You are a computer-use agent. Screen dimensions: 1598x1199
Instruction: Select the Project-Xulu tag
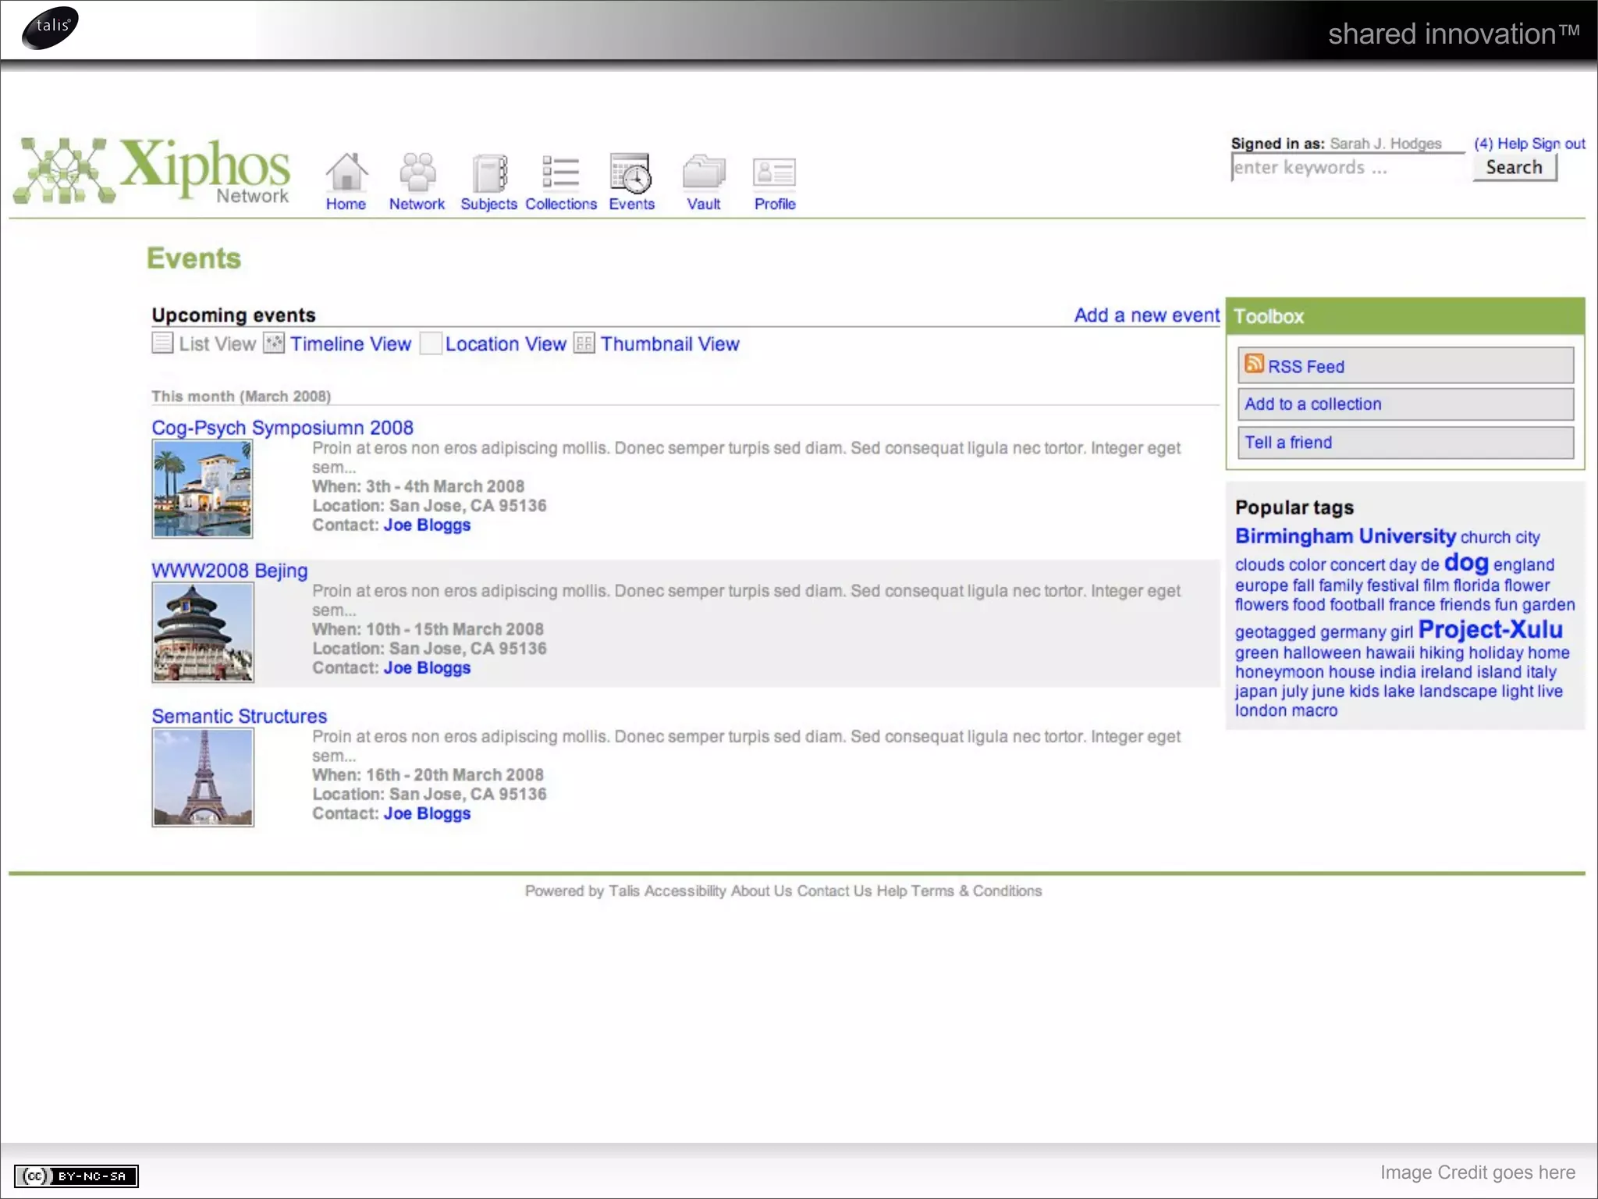(x=1490, y=629)
